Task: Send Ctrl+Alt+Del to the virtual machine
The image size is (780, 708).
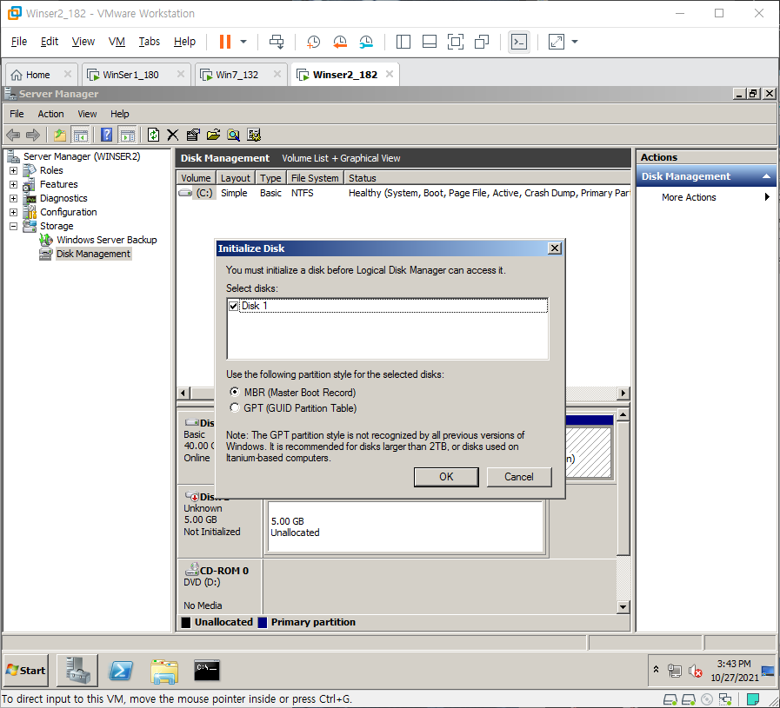Action: (277, 42)
